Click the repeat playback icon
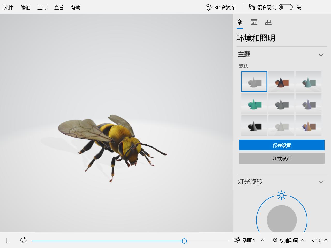The height and width of the screenshot is (248, 331). point(23,240)
